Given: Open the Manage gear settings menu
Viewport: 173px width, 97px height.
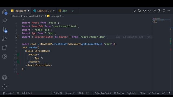Looking at the screenshot, I should pos(5,86).
